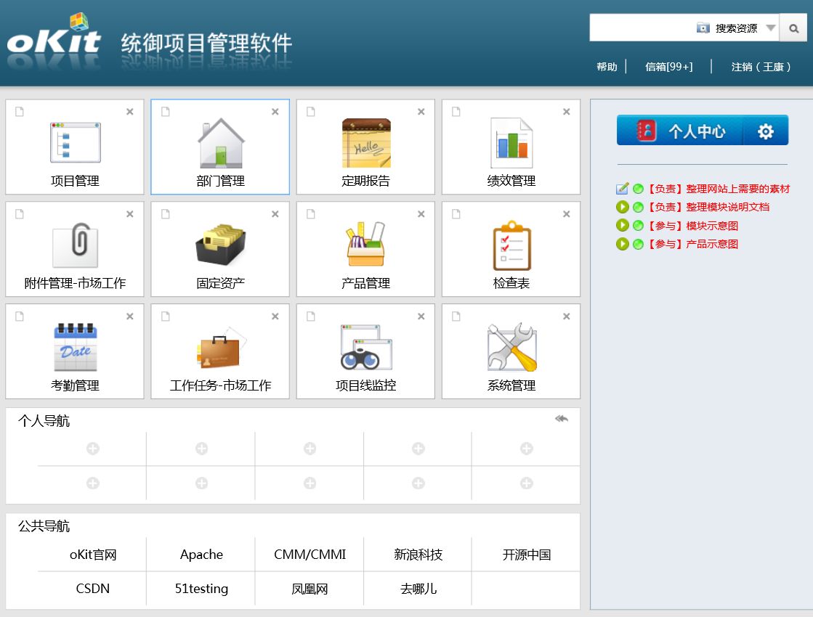813x617 pixels.
Task: Click page icon on 固定资产 tile
Action: (166, 214)
